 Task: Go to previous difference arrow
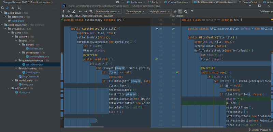pyautogui.click(x=63, y=11)
